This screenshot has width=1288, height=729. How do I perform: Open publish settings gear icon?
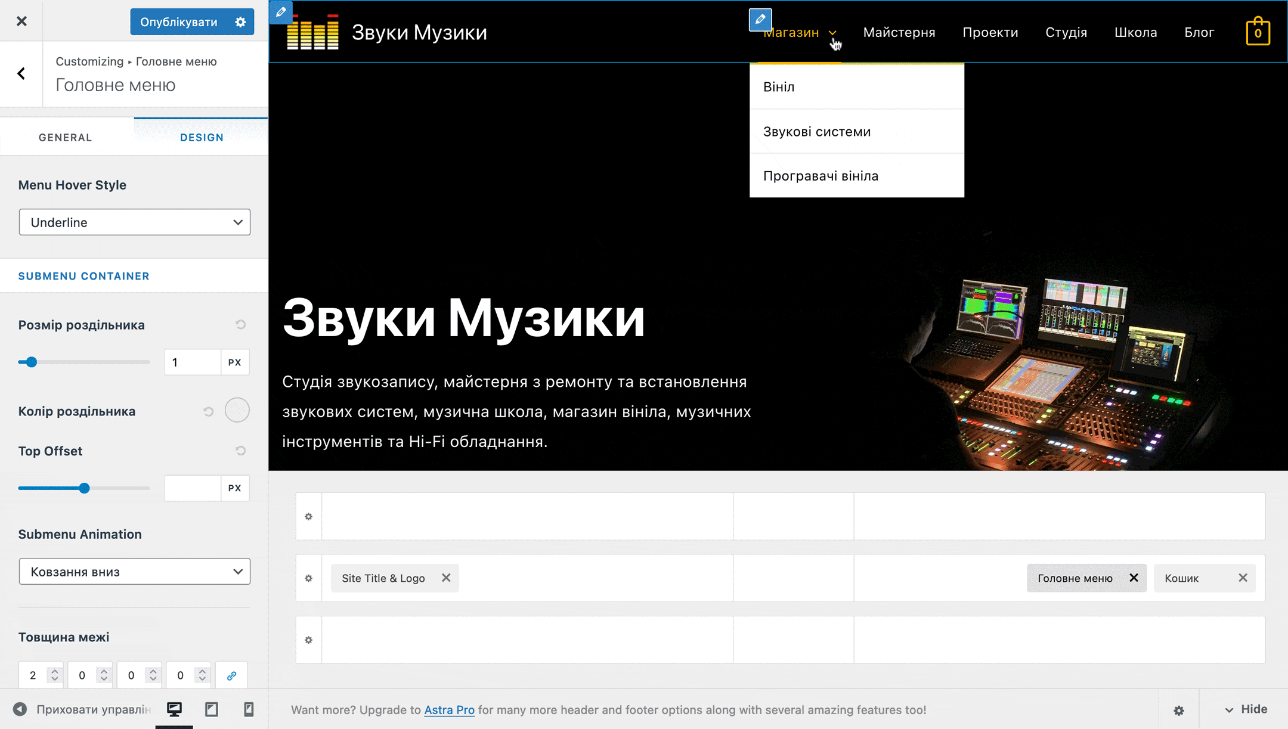240,22
